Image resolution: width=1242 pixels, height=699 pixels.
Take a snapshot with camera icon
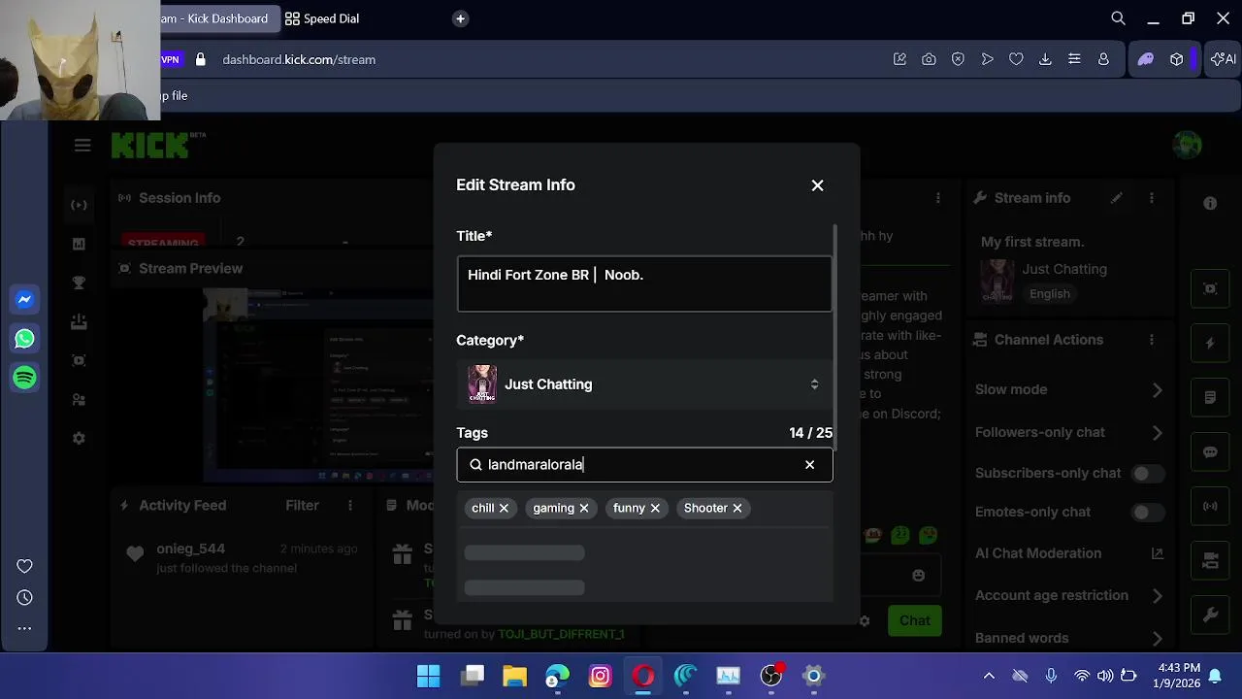point(929,59)
